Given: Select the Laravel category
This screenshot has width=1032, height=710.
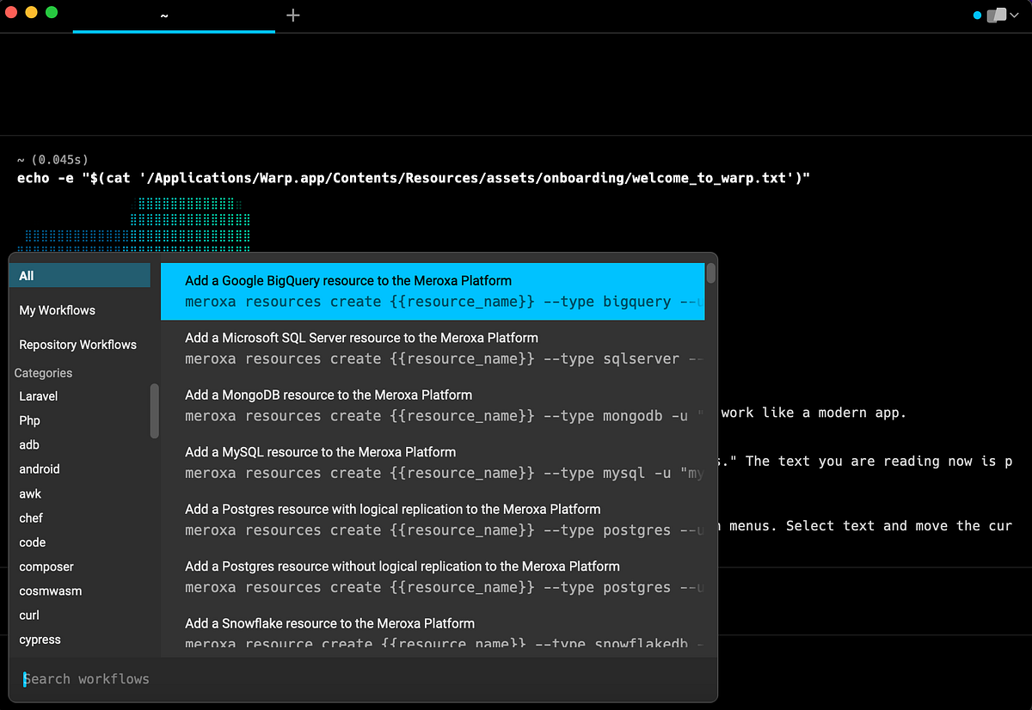Looking at the screenshot, I should [x=38, y=396].
